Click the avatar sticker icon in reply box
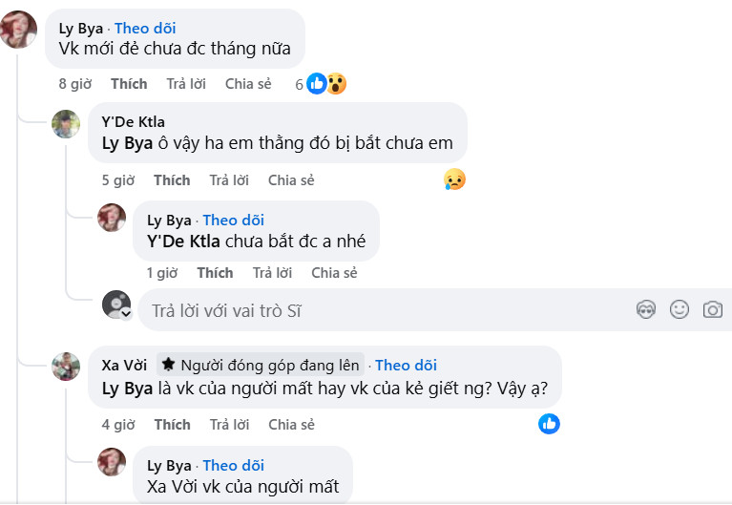The width and height of the screenshot is (732, 505). [646, 309]
